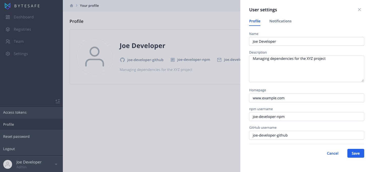Switch to the Notifications tab
This screenshot has height=172, width=371.
(280, 21)
